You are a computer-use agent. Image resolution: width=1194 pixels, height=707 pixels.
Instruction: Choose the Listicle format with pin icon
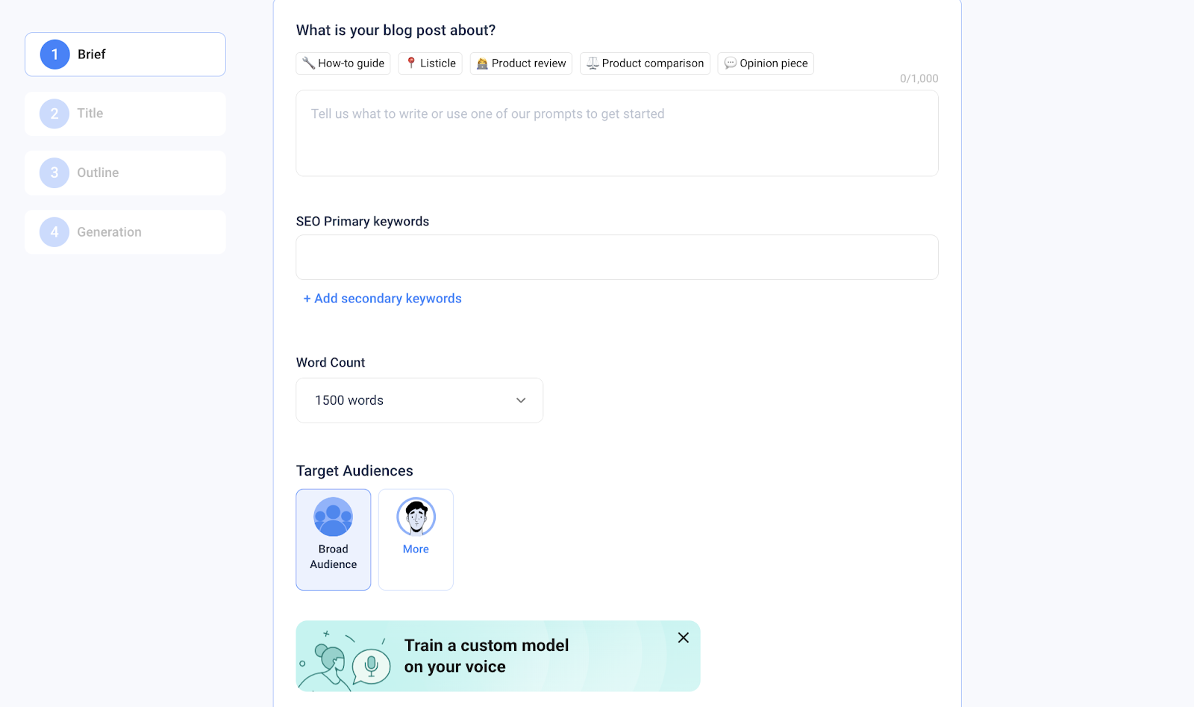click(x=430, y=63)
